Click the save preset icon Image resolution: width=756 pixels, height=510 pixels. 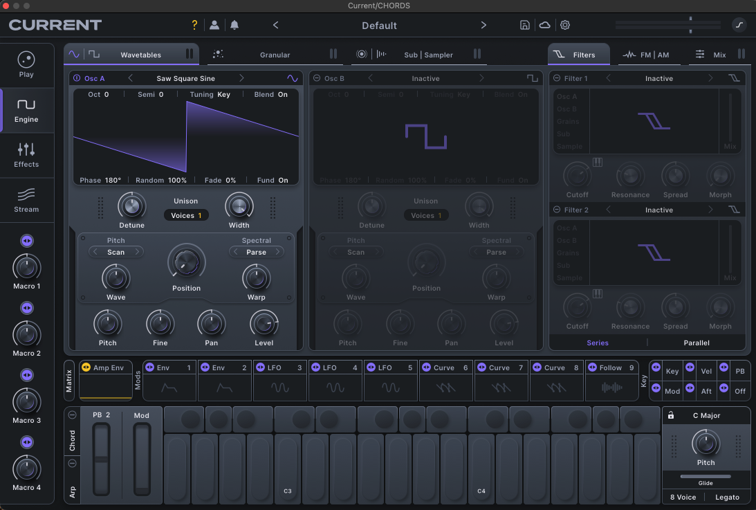click(x=524, y=25)
